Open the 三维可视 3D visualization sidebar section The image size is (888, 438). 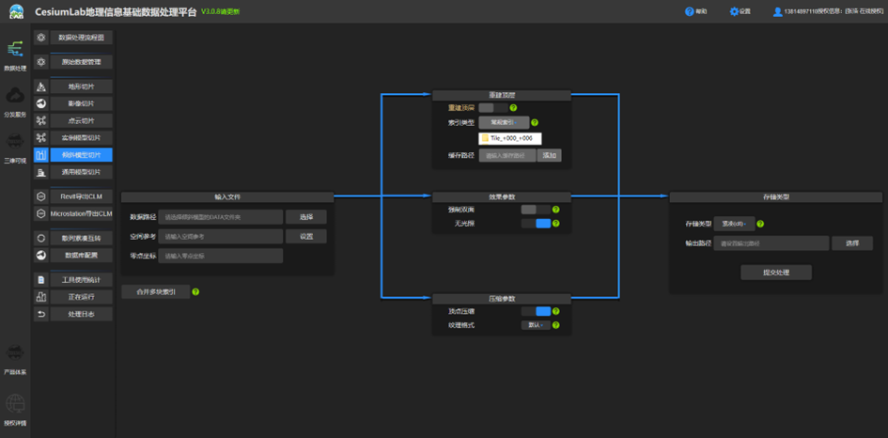pyautogui.click(x=15, y=148)
